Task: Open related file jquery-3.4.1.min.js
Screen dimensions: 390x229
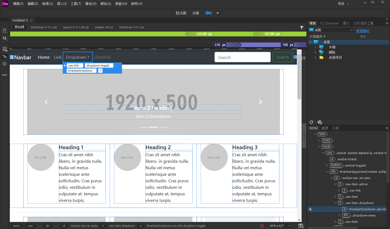Action: pos(76,27)
